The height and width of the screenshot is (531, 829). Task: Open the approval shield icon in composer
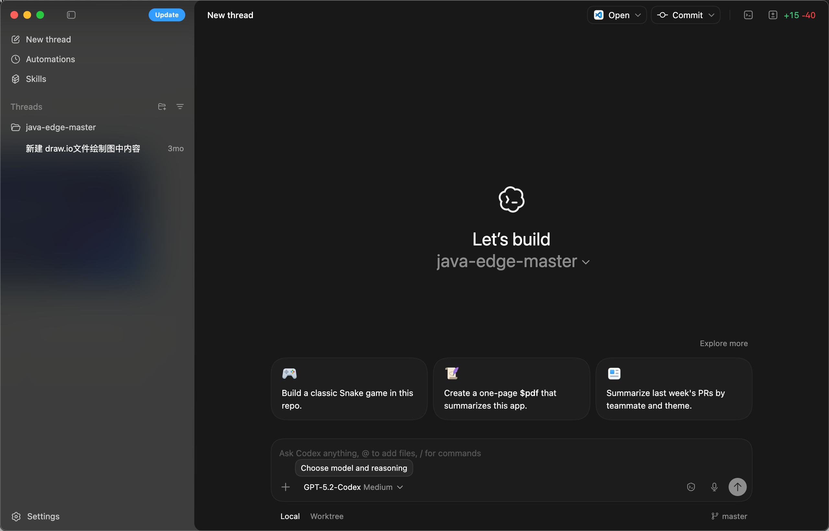pos(691,487)
